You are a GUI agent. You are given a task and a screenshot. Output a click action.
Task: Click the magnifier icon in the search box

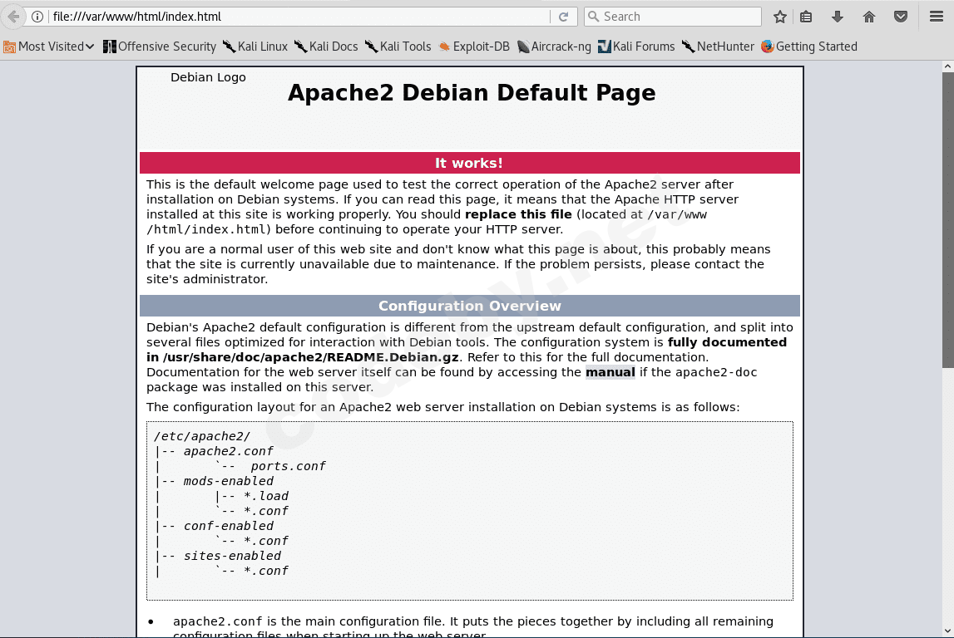594,17
